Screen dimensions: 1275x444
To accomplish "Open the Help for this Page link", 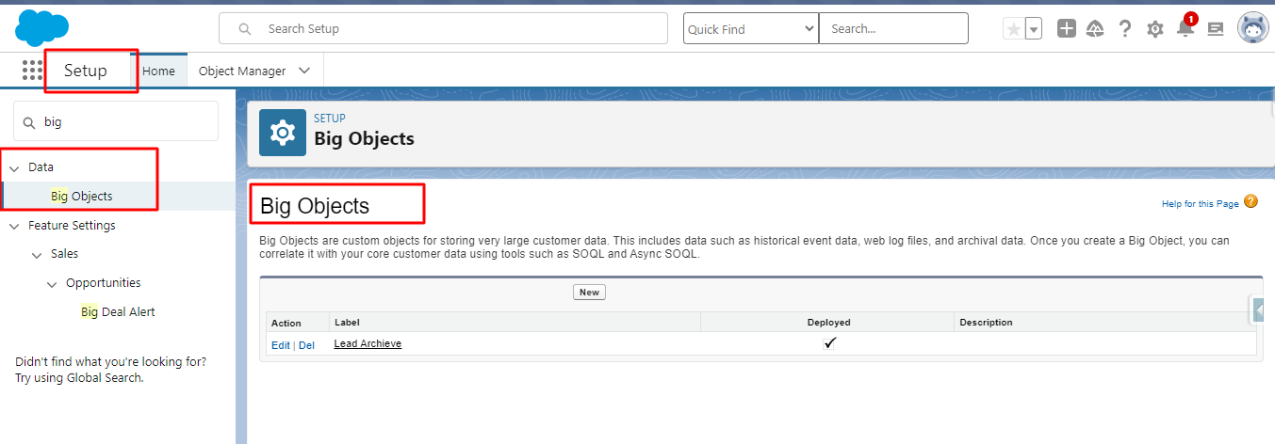I will [1201, 203].
